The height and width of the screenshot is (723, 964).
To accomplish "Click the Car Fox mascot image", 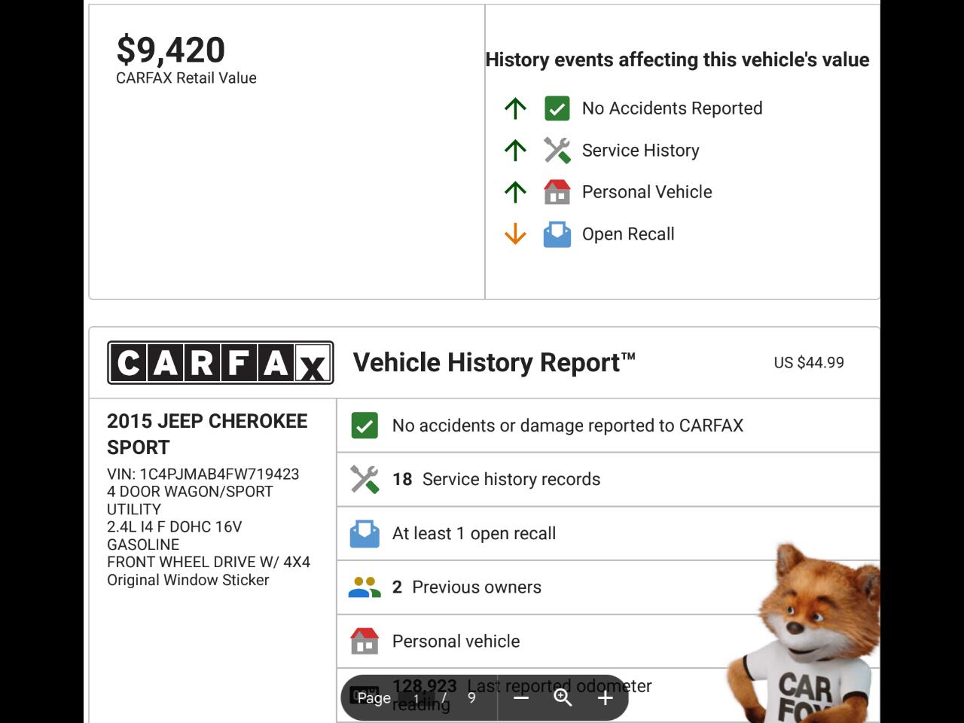I will click(803, 633).
